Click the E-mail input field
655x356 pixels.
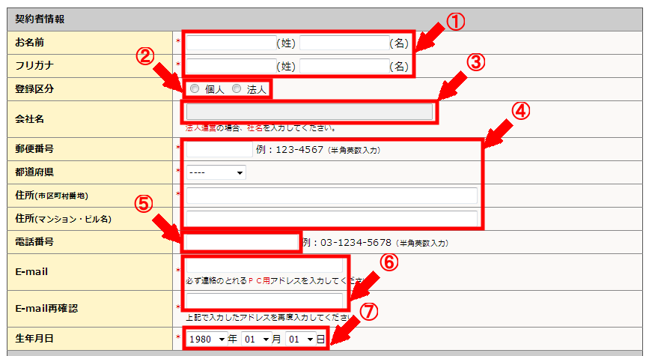[264, 265]
